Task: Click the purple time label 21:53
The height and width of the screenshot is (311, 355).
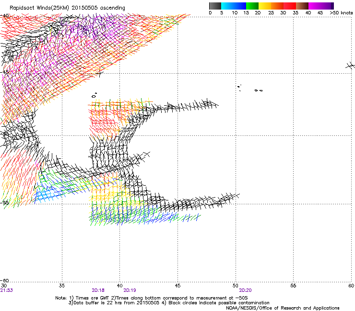Action: pyautogui.click(x=7, y=290)
